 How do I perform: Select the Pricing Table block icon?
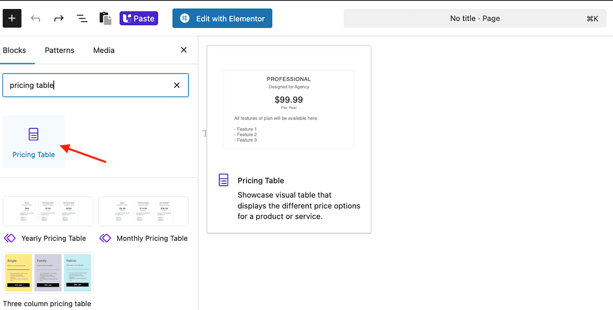[34, 134]
